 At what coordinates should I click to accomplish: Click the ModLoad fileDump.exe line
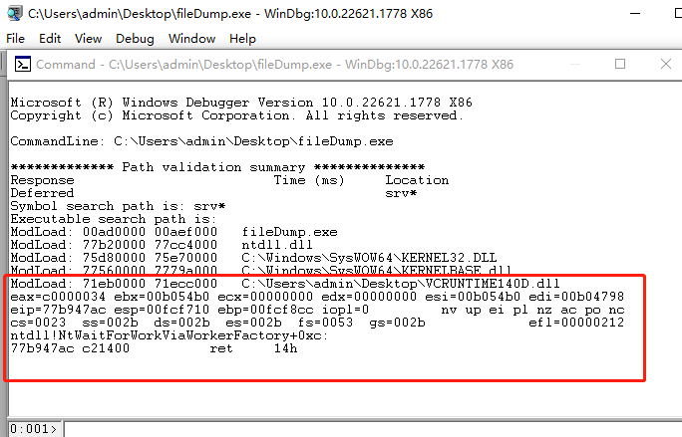tap(173, 232)
